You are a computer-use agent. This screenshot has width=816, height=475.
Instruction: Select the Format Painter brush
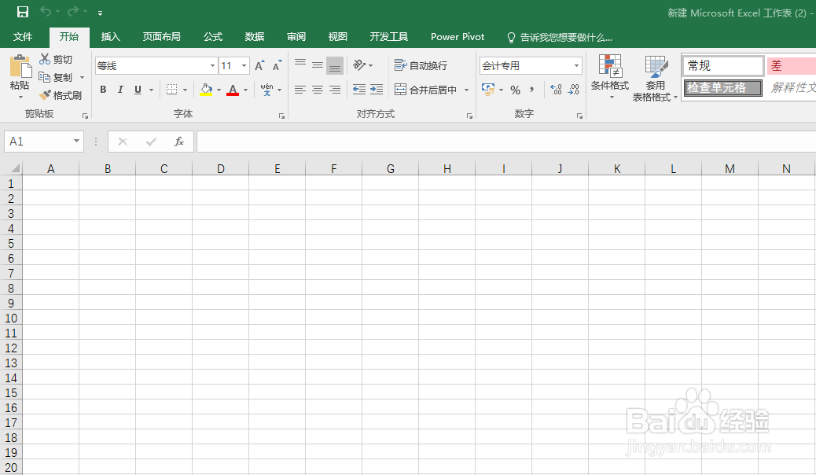(x=61, y=95)
